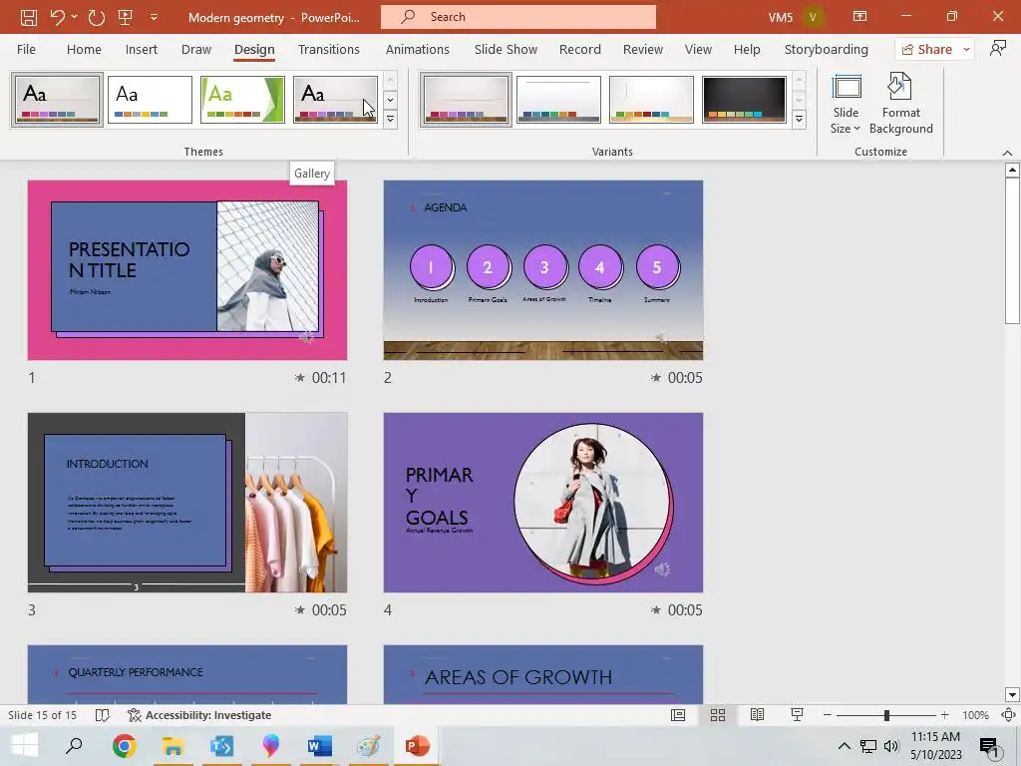Click the Redo icon

tap(97, 17)
